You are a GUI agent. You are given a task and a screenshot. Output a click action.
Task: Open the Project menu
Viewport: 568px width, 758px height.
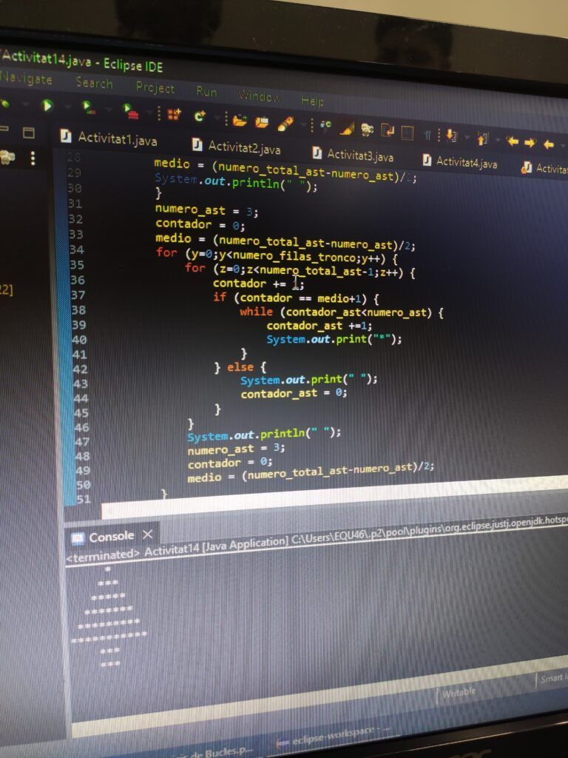pyautogui.click(x=155, y=87)
